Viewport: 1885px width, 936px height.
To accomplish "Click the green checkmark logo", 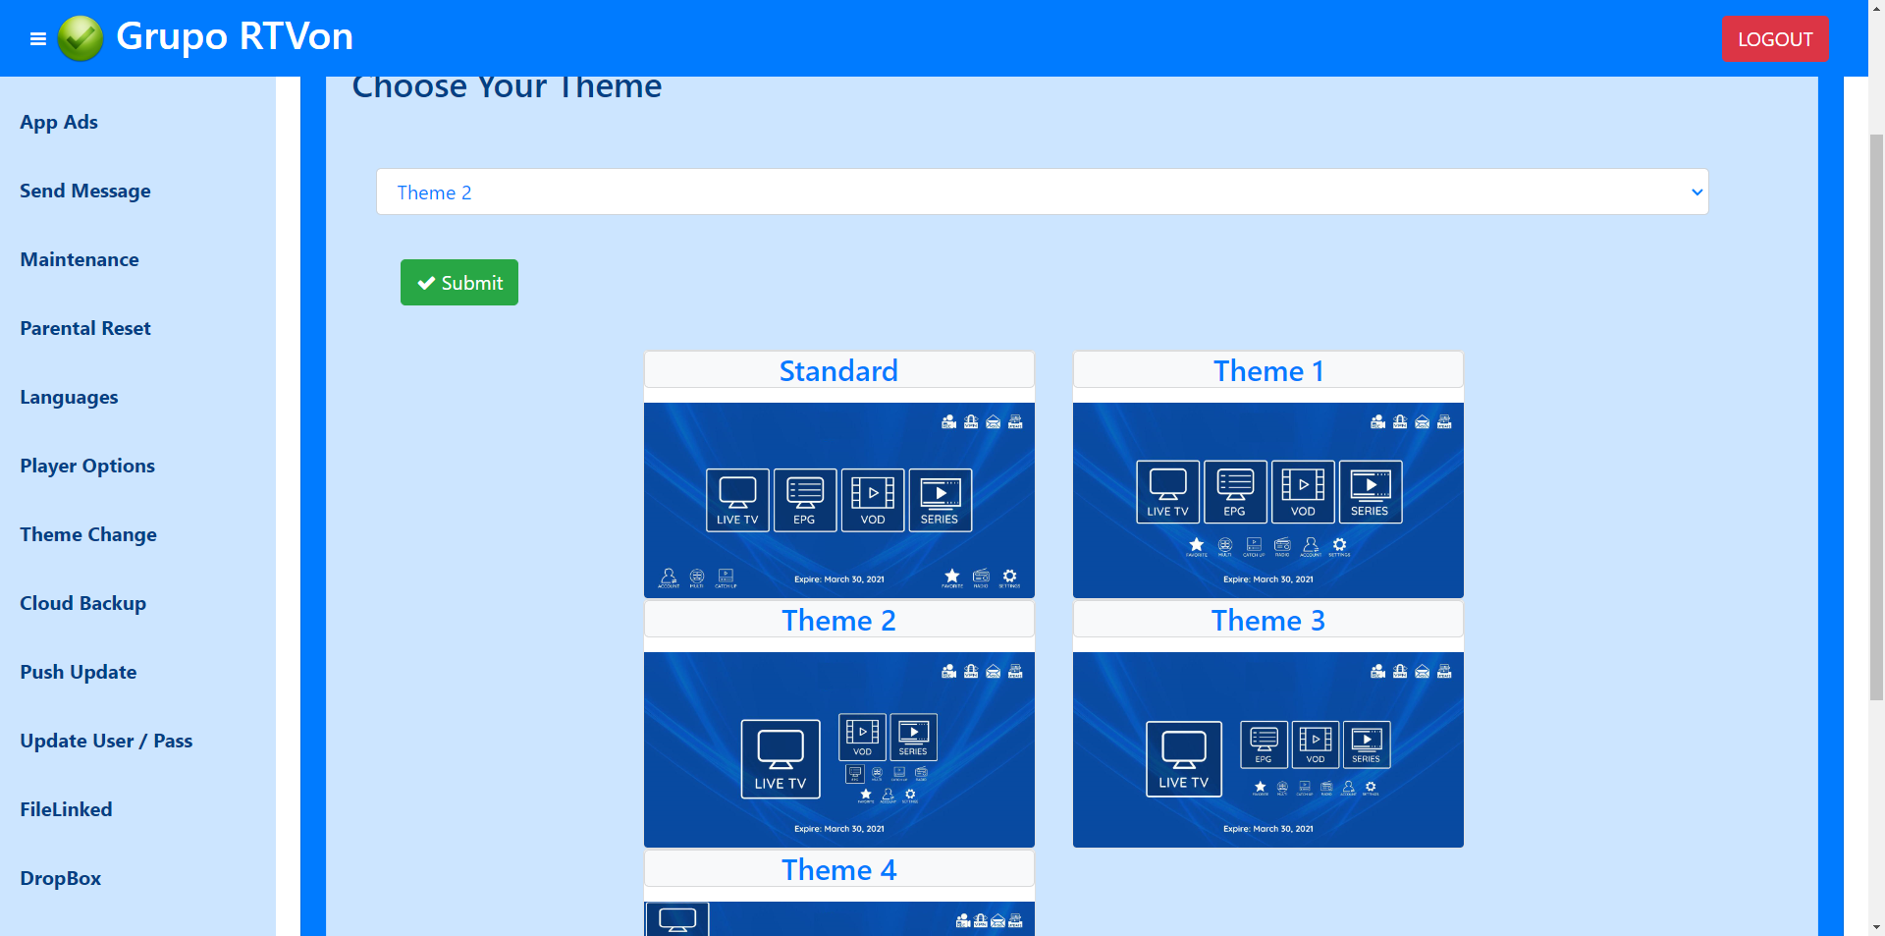I will (x=81, y=38).
